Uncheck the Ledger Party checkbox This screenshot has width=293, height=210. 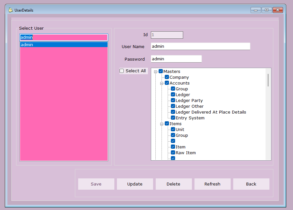tap(173, 100)
